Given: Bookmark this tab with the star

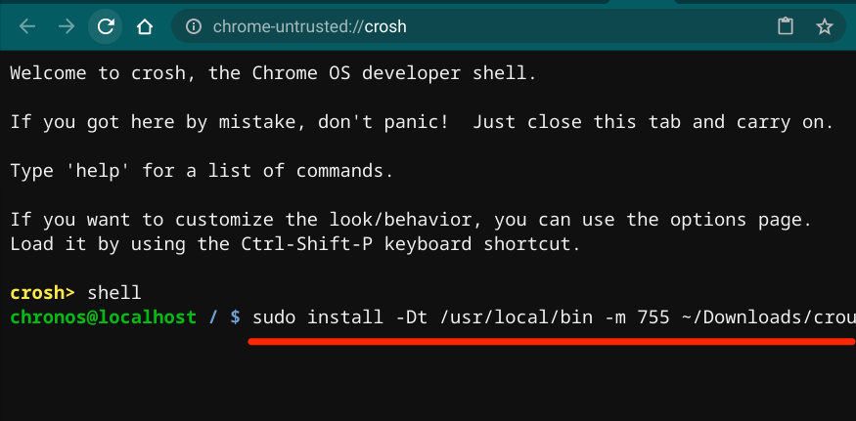Looking at the screenshot, I should tap(825, 26).
